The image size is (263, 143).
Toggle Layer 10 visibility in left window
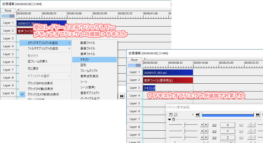tap(8, 93)
